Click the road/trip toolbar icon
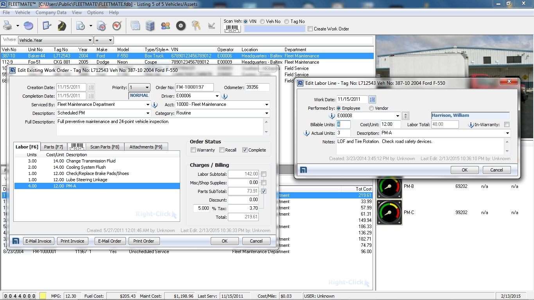 tap(62, 25)
